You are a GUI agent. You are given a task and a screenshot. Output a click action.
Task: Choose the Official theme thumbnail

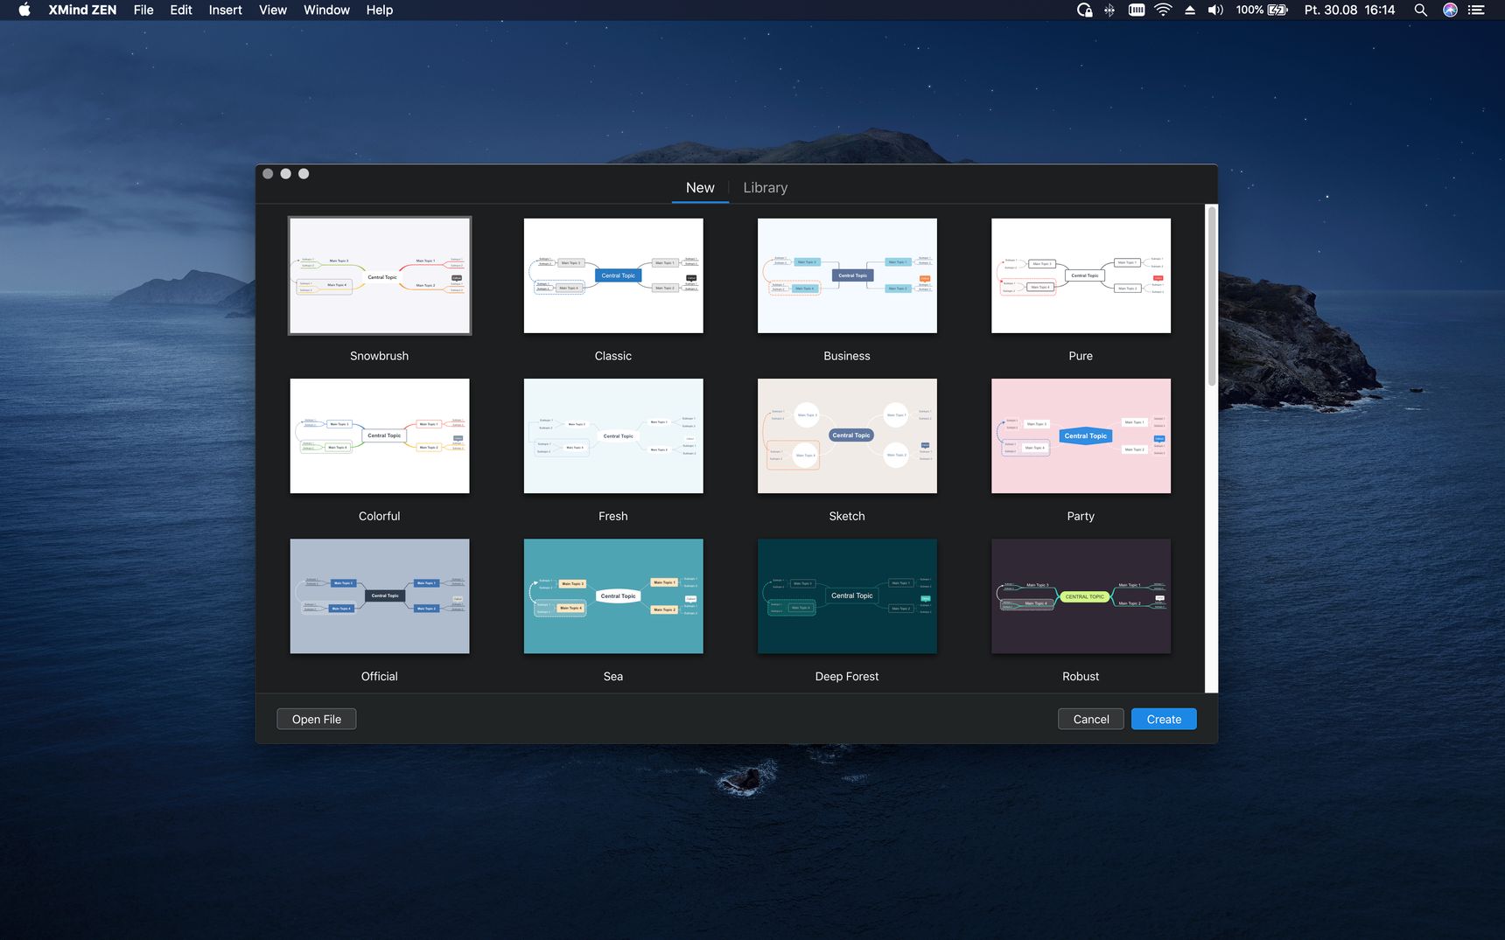380,595
